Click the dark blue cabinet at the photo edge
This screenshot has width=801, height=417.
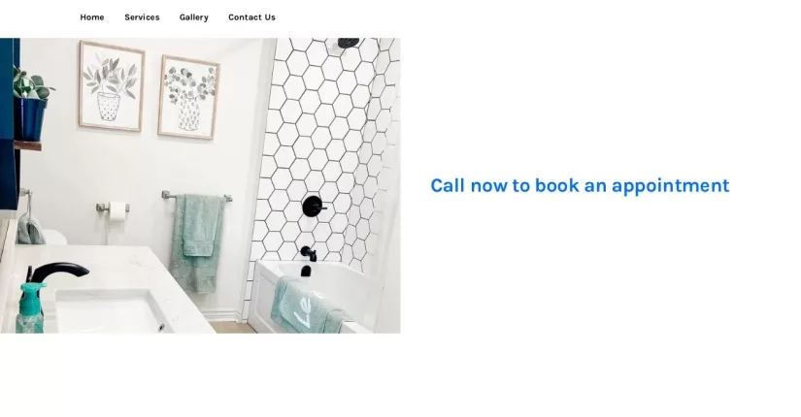click(9, 124)
